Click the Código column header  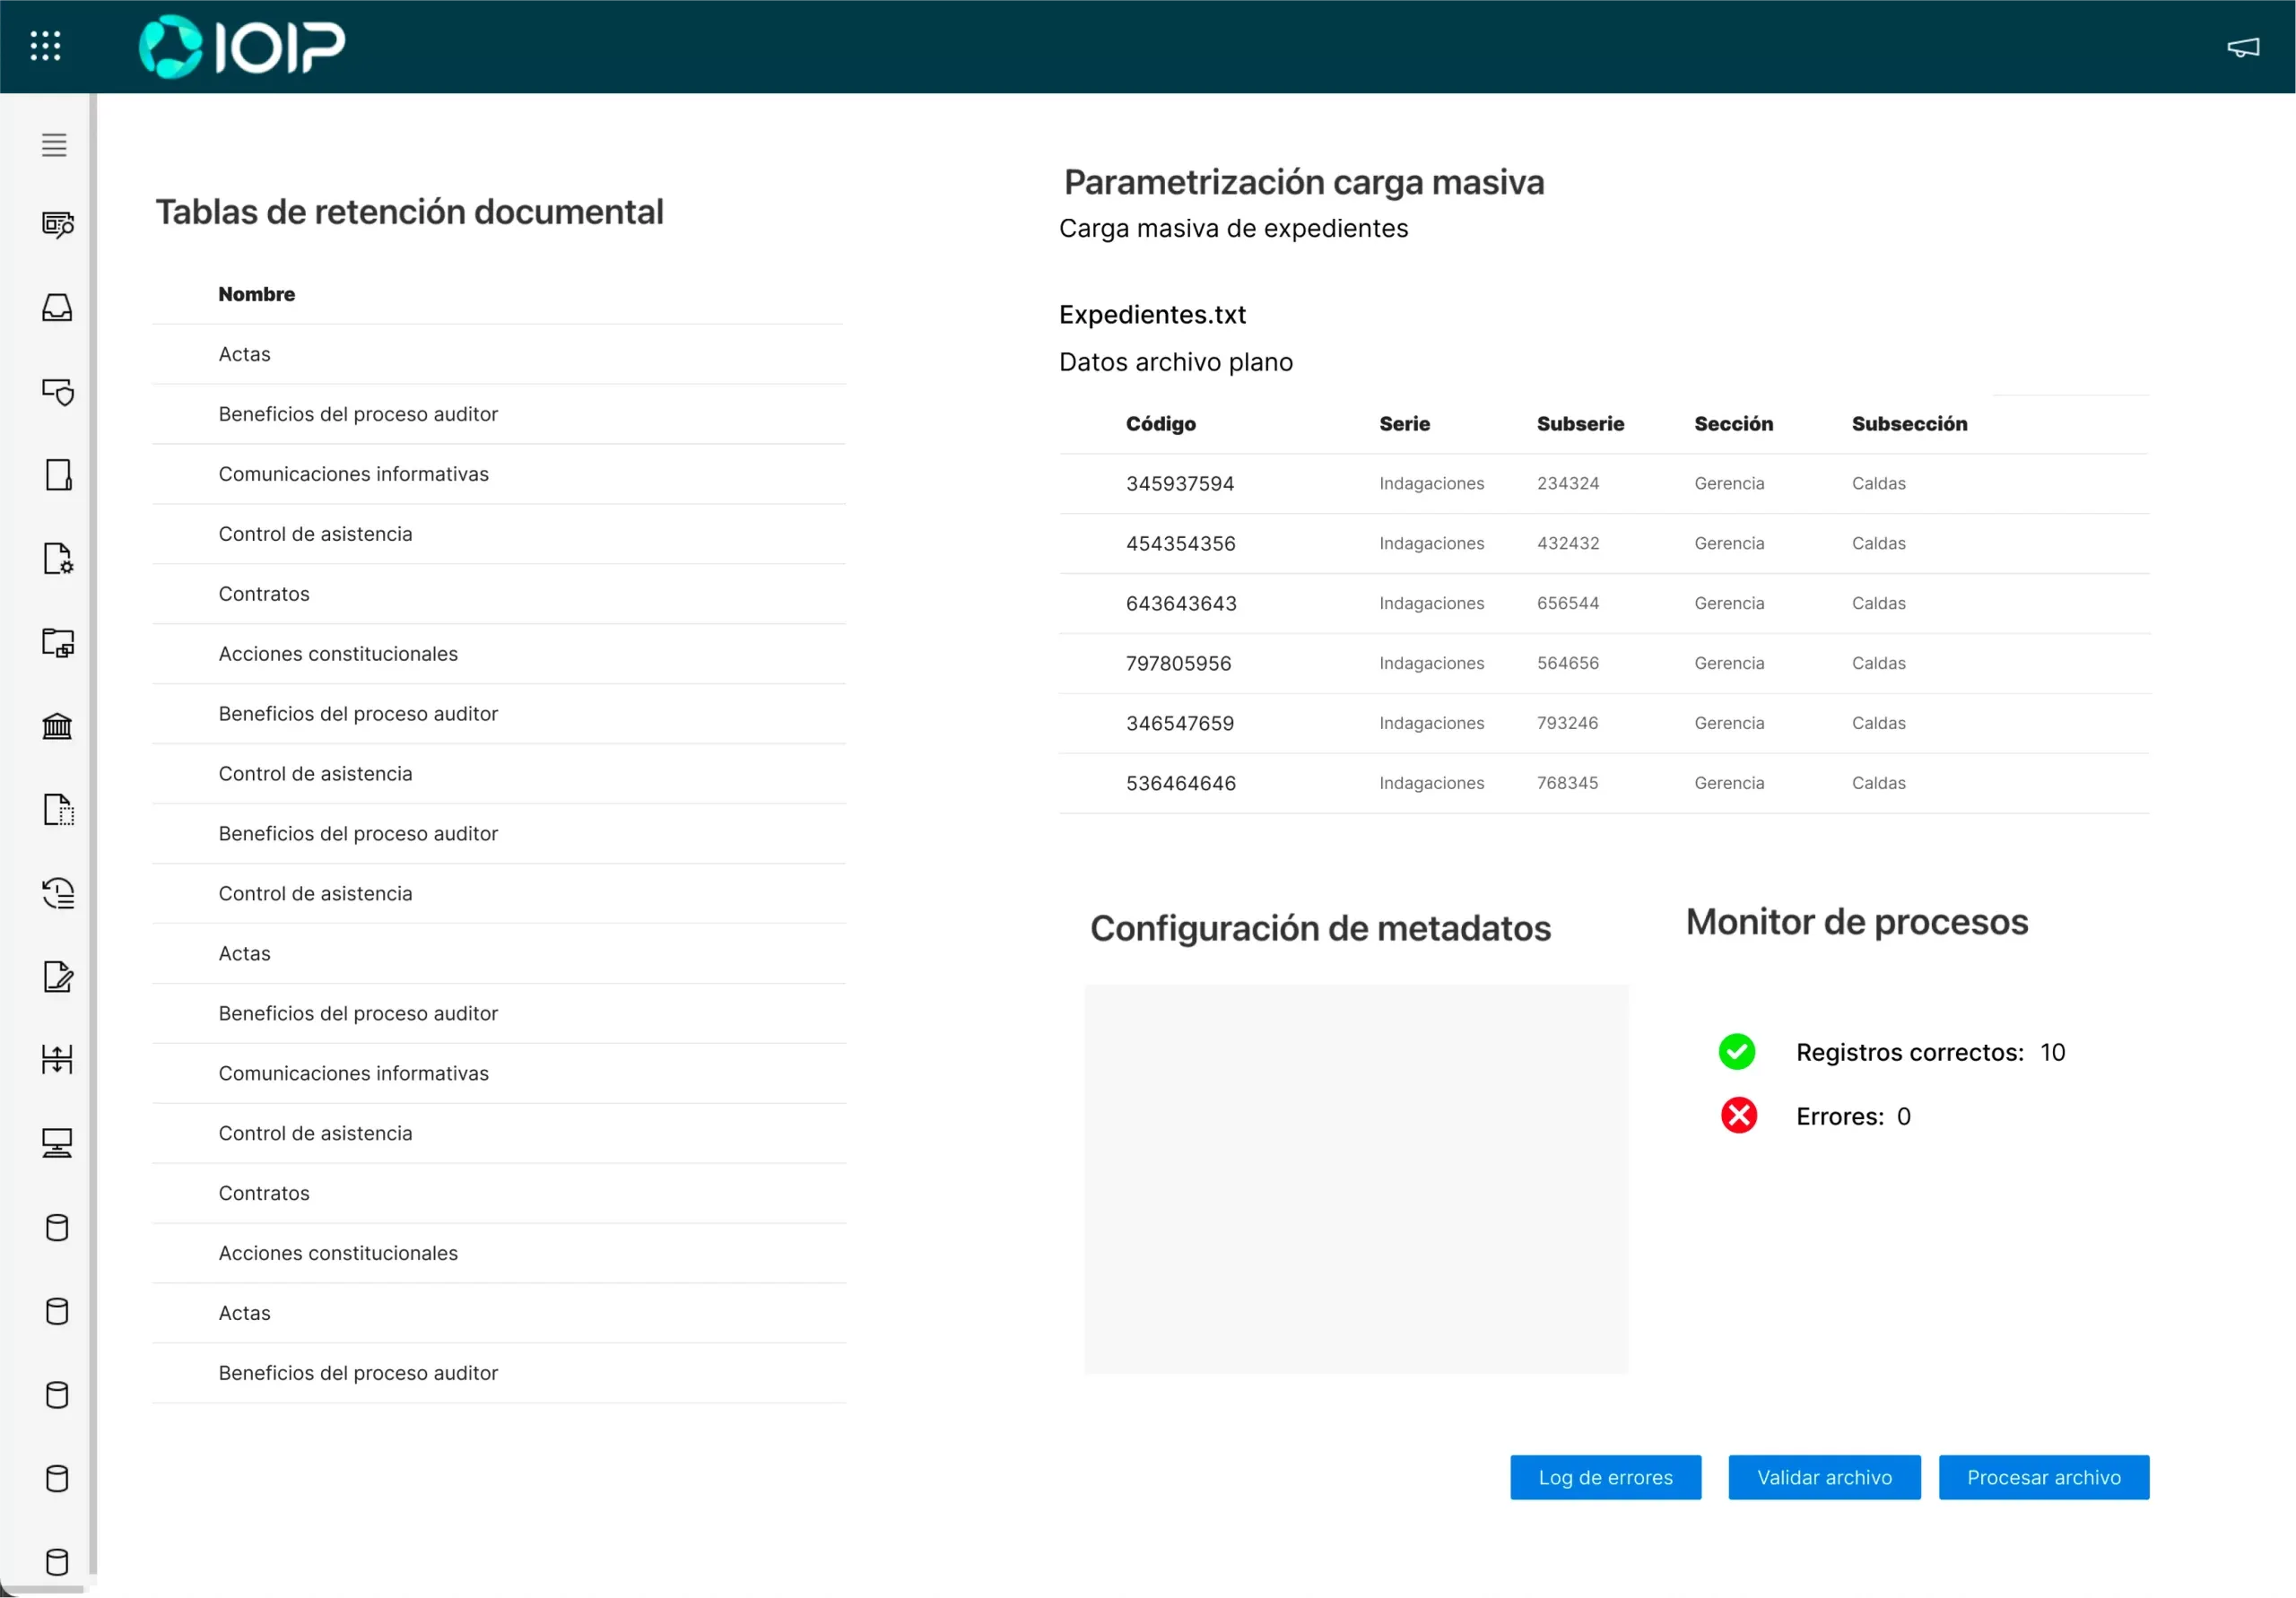coord(1160,424)
